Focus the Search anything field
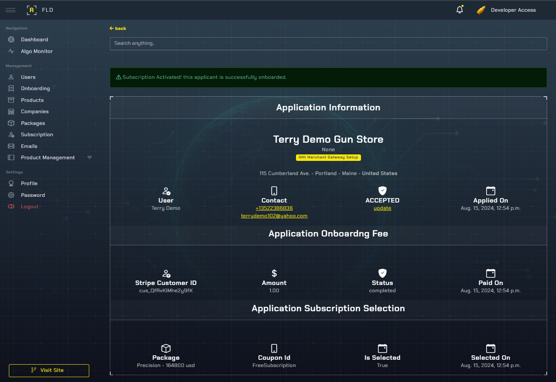 [328, 44]
